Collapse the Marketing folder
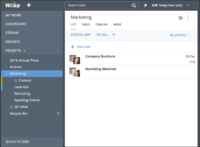 click(x=7, y=74)
